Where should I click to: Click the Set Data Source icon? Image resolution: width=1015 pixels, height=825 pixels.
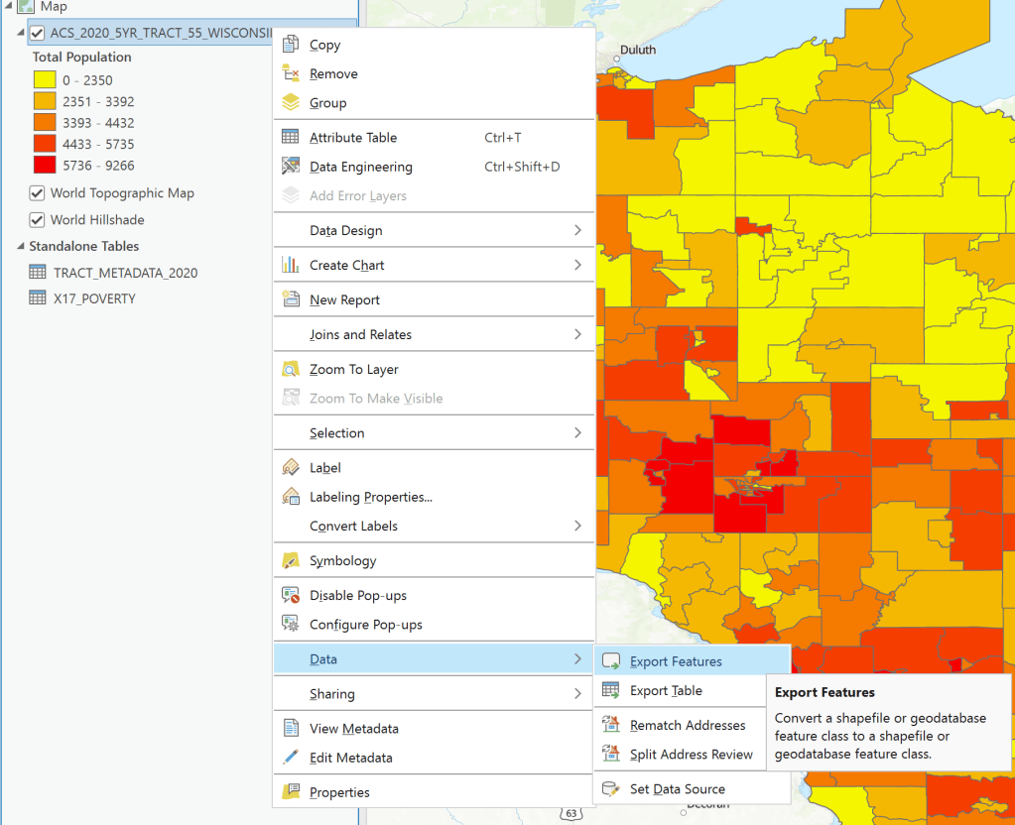pos(611,789)
